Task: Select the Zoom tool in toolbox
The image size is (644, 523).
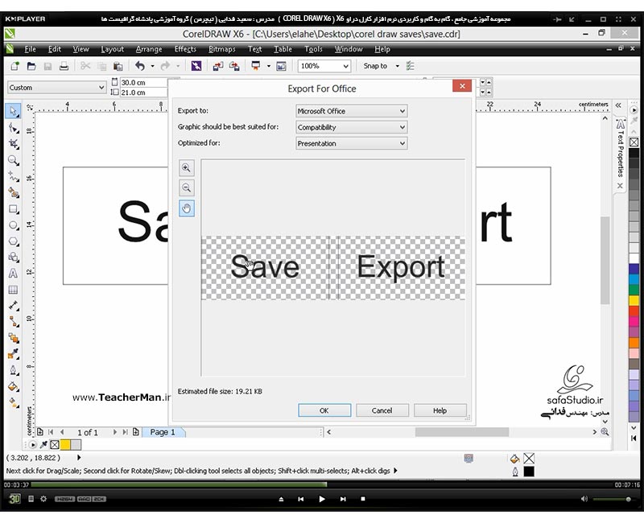Action: [x=13, y=160]
